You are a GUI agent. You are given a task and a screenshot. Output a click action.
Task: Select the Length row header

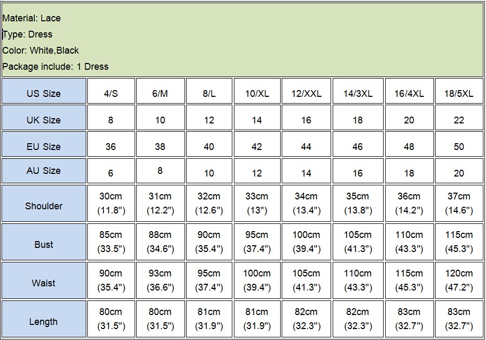[x=44, y=321]
